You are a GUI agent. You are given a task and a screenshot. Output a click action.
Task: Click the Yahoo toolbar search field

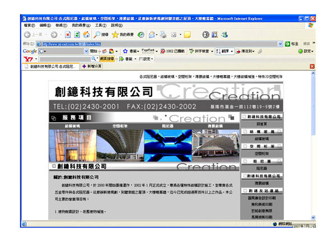(x=65, y=59)
